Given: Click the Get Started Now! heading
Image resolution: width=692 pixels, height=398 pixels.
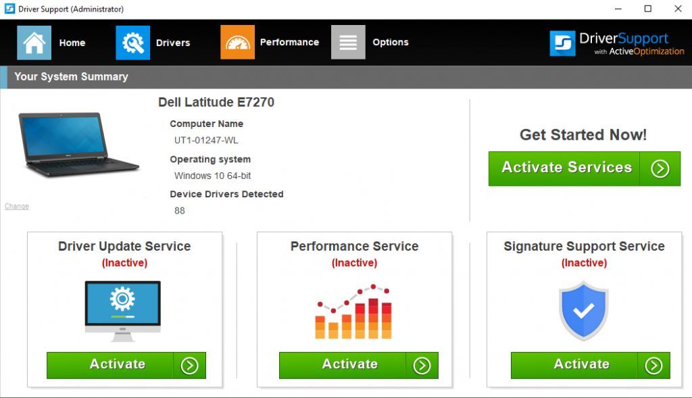Looking at the screenshot, I should (x=583, y=134).
